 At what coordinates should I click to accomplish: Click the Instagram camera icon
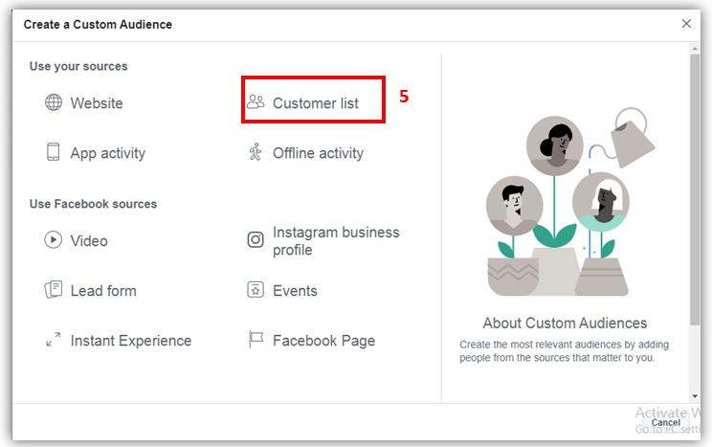pyautogui.click(x=256, y=239)
